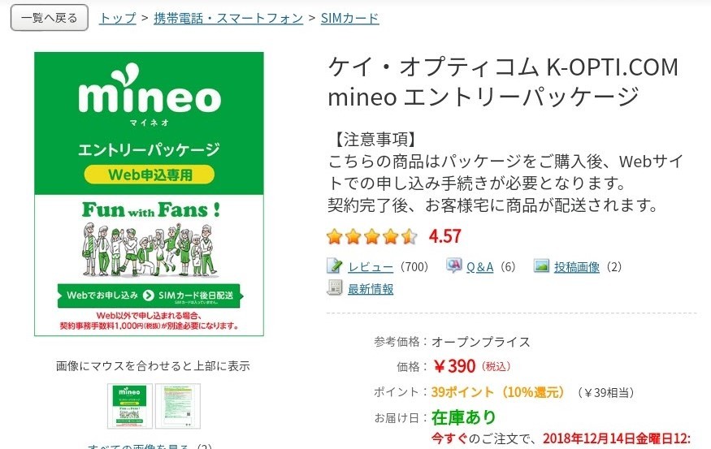Screen dimensions: 711x449
Task: Go to 携帯電話・スマートフォン category breadcrumb
Action: tap(228, 18)
